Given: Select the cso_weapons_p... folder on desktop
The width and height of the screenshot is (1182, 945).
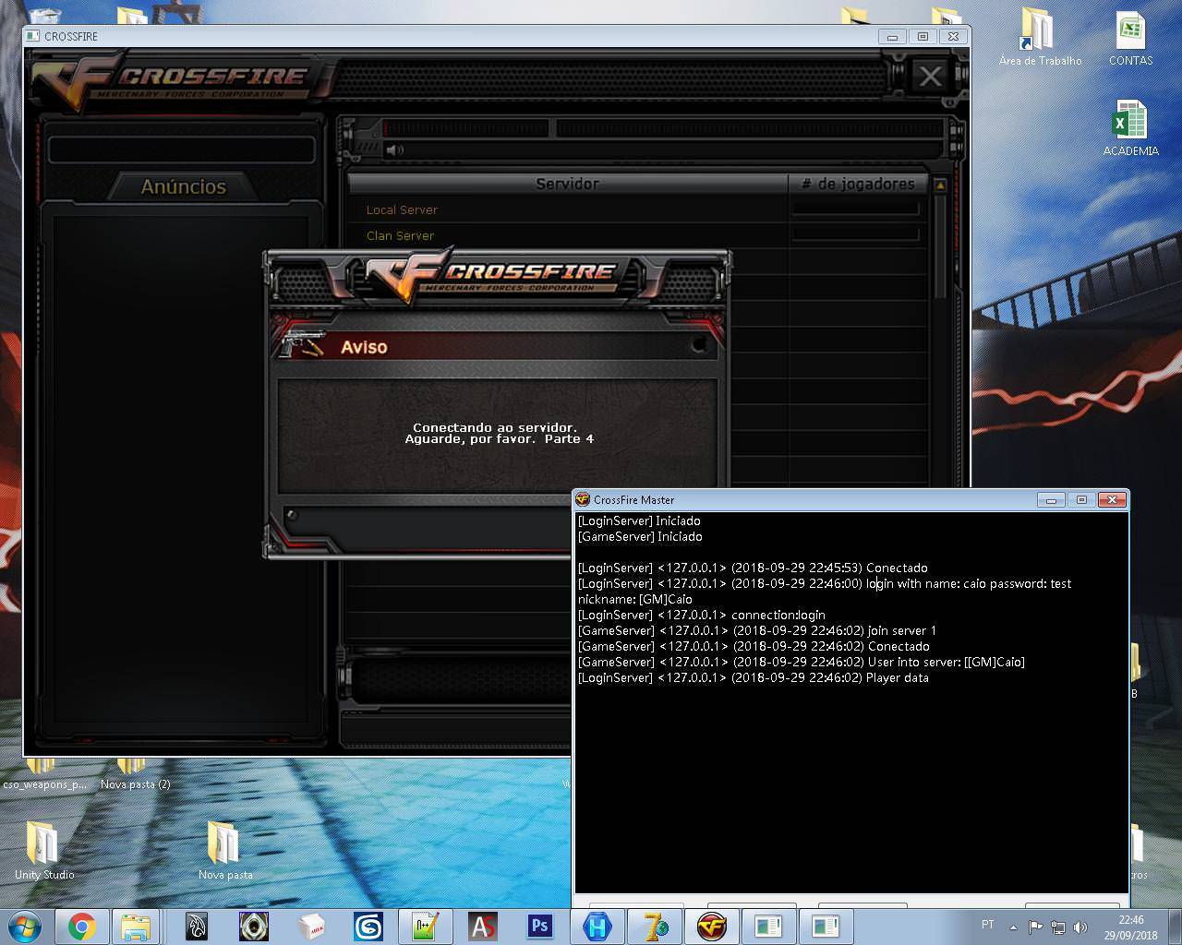Looking at the screenshot, I should pyautogui.click(x=43, y=773).
